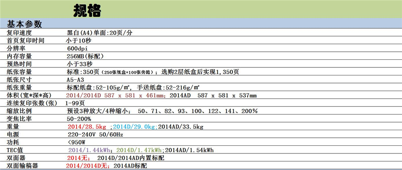
Task: Select the 基本参数 section header
Action: click(x=25, y=24)
